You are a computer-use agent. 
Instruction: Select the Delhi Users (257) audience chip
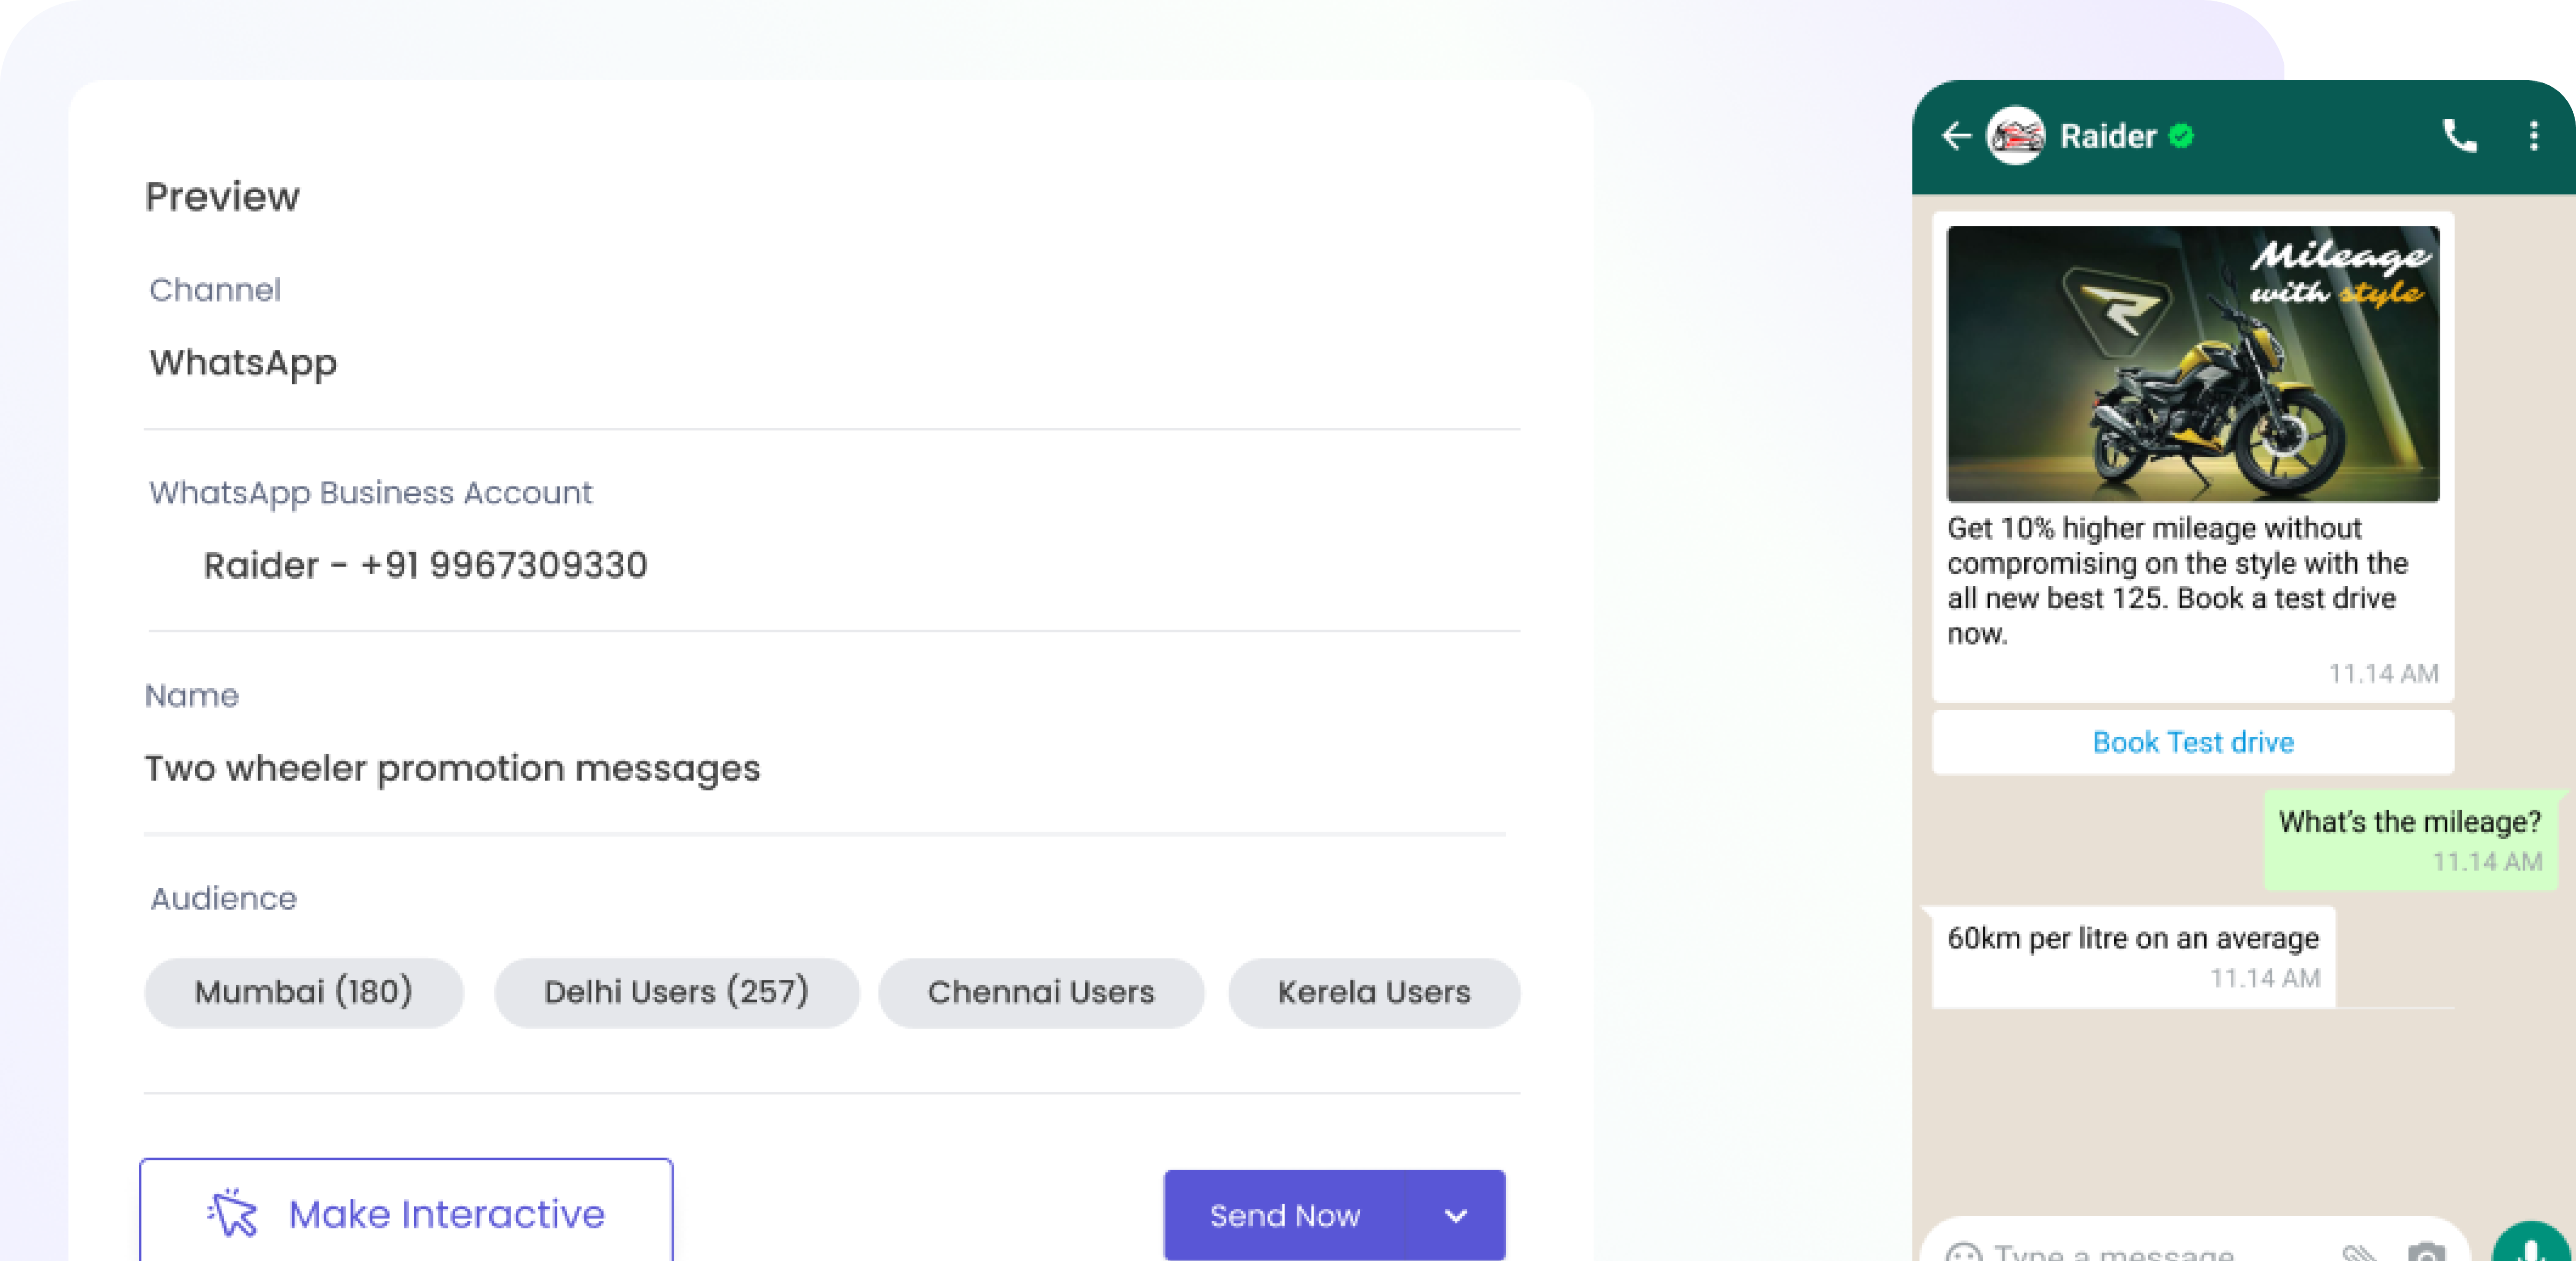677,992
